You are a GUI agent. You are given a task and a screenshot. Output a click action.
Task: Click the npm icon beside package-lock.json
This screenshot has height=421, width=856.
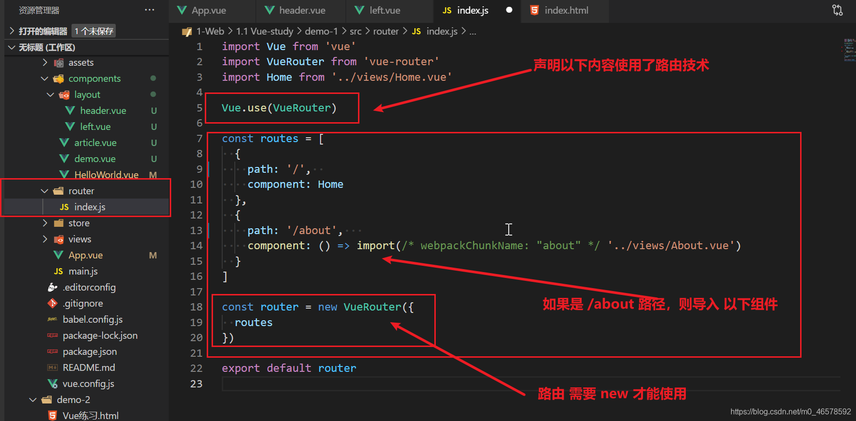tap(53, 335)
